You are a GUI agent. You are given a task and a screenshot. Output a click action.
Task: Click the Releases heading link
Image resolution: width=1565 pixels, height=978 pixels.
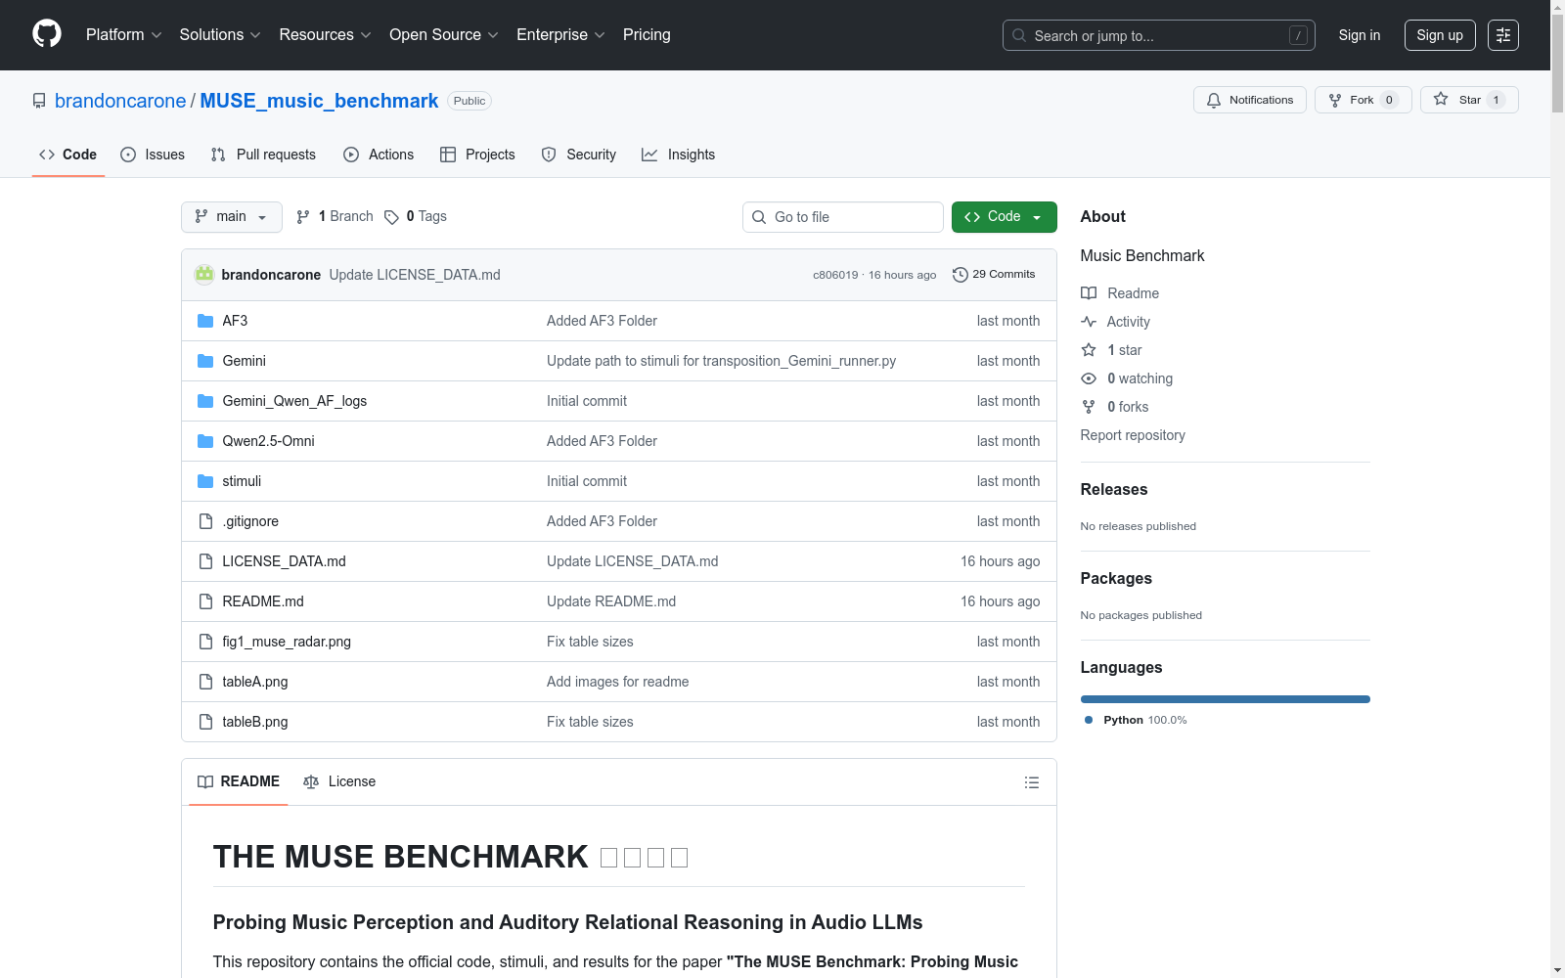1114,490
